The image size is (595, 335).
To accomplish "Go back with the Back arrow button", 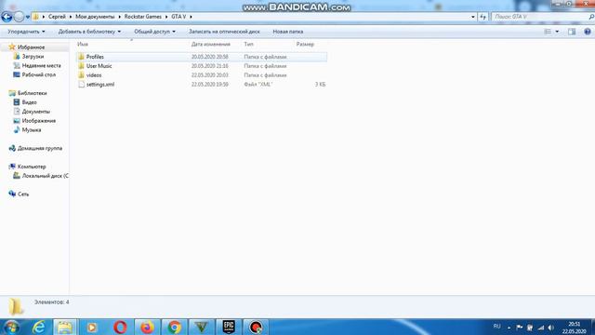I will [7, 17].
